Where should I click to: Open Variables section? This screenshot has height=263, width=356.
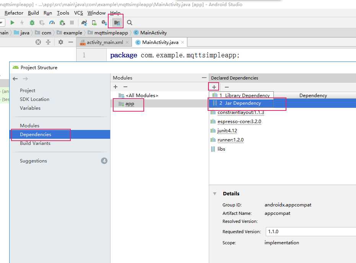pos(30,108)
